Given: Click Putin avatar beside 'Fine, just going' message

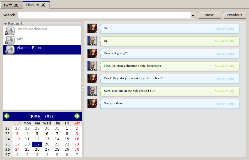Looking at the screenshot, I should point(92,66).
